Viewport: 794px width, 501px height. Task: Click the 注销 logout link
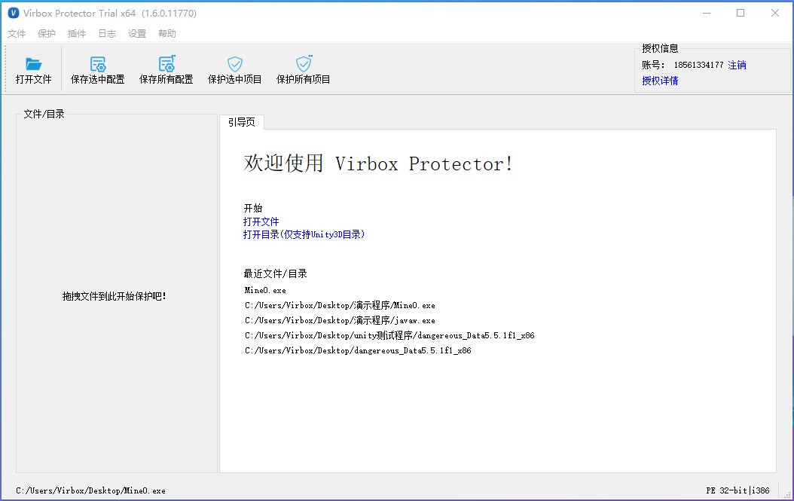(737, 65)
